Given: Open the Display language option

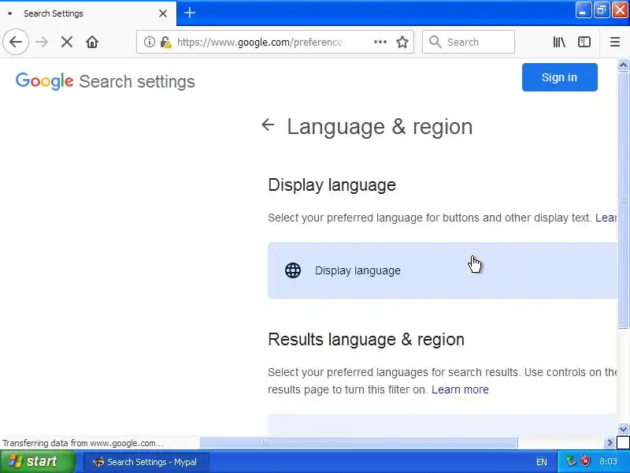Looking at the screenshot, I should click(443, 270).
